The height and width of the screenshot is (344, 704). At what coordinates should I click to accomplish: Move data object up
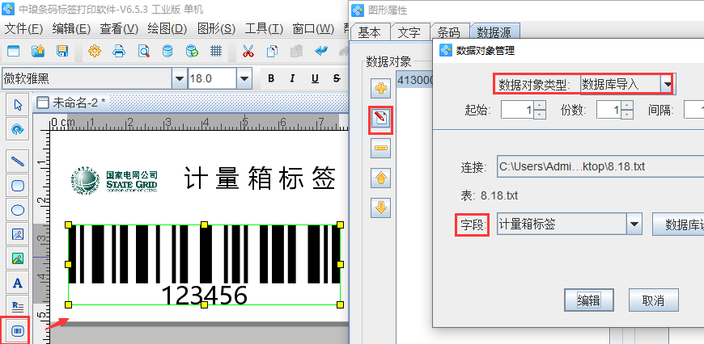coord(380,178)
